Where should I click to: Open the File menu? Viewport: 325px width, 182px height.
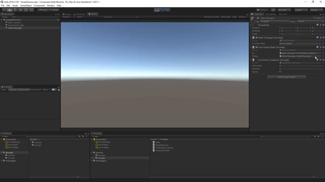click(3, 6)
